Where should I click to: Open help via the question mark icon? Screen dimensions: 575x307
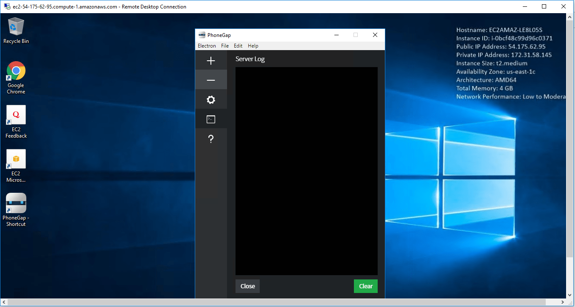point(211,139)
